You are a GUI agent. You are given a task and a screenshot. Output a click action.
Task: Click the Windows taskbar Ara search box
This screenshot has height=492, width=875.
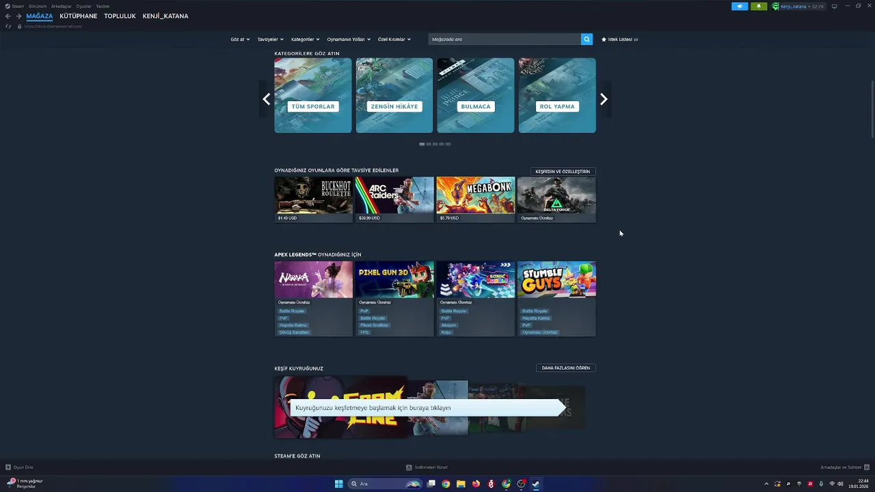coord(383,484)
